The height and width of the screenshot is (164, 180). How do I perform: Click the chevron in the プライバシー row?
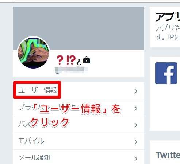click(x=136, y=108)
